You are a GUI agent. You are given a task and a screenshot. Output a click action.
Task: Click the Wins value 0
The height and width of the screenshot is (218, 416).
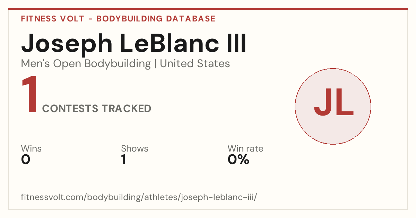(26, 160)
